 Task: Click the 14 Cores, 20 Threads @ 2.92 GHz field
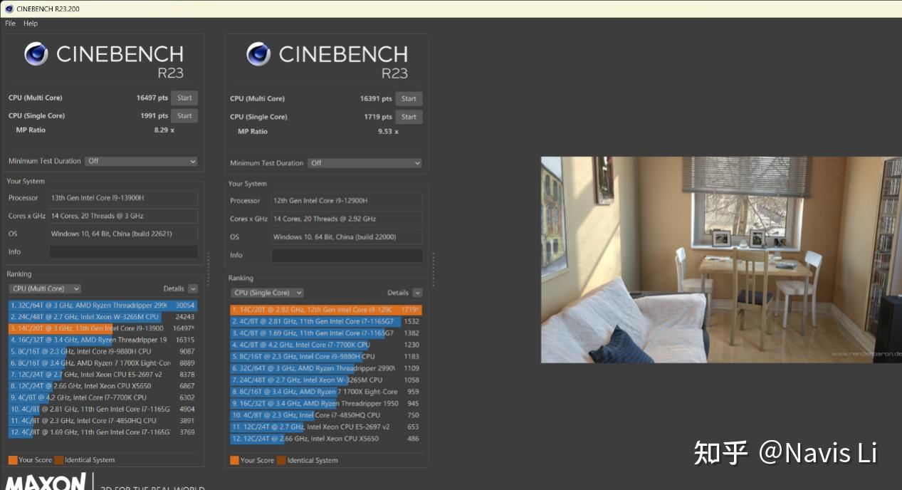tap(347, 219)
